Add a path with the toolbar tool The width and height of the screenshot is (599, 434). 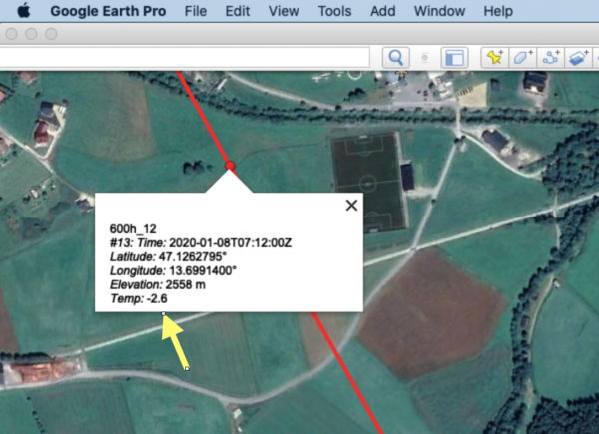click(551, 58)
